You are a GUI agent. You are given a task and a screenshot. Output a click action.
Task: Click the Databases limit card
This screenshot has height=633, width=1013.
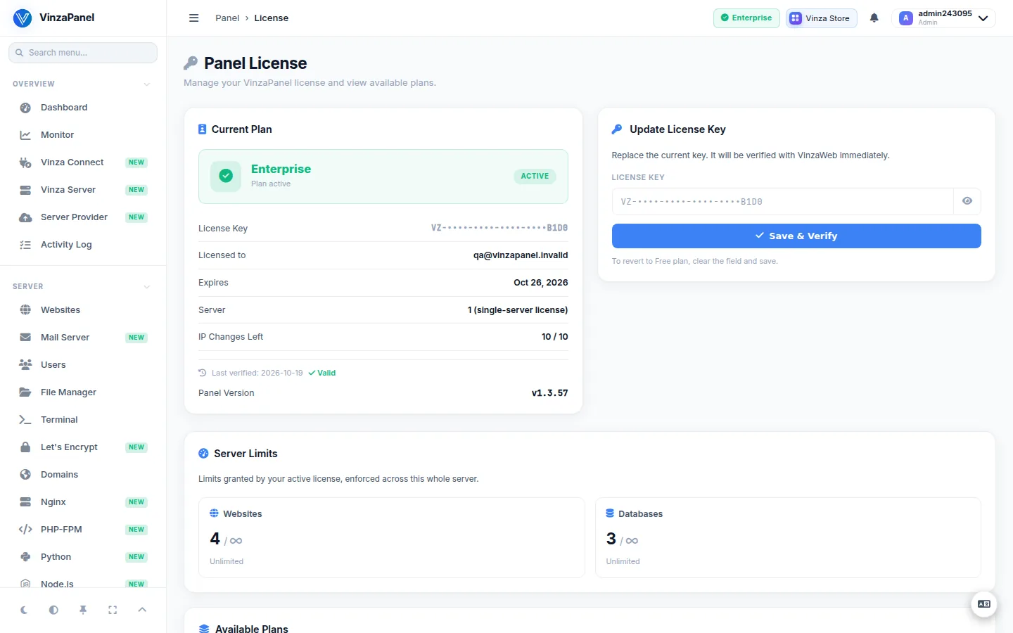[x=788, y=538]
